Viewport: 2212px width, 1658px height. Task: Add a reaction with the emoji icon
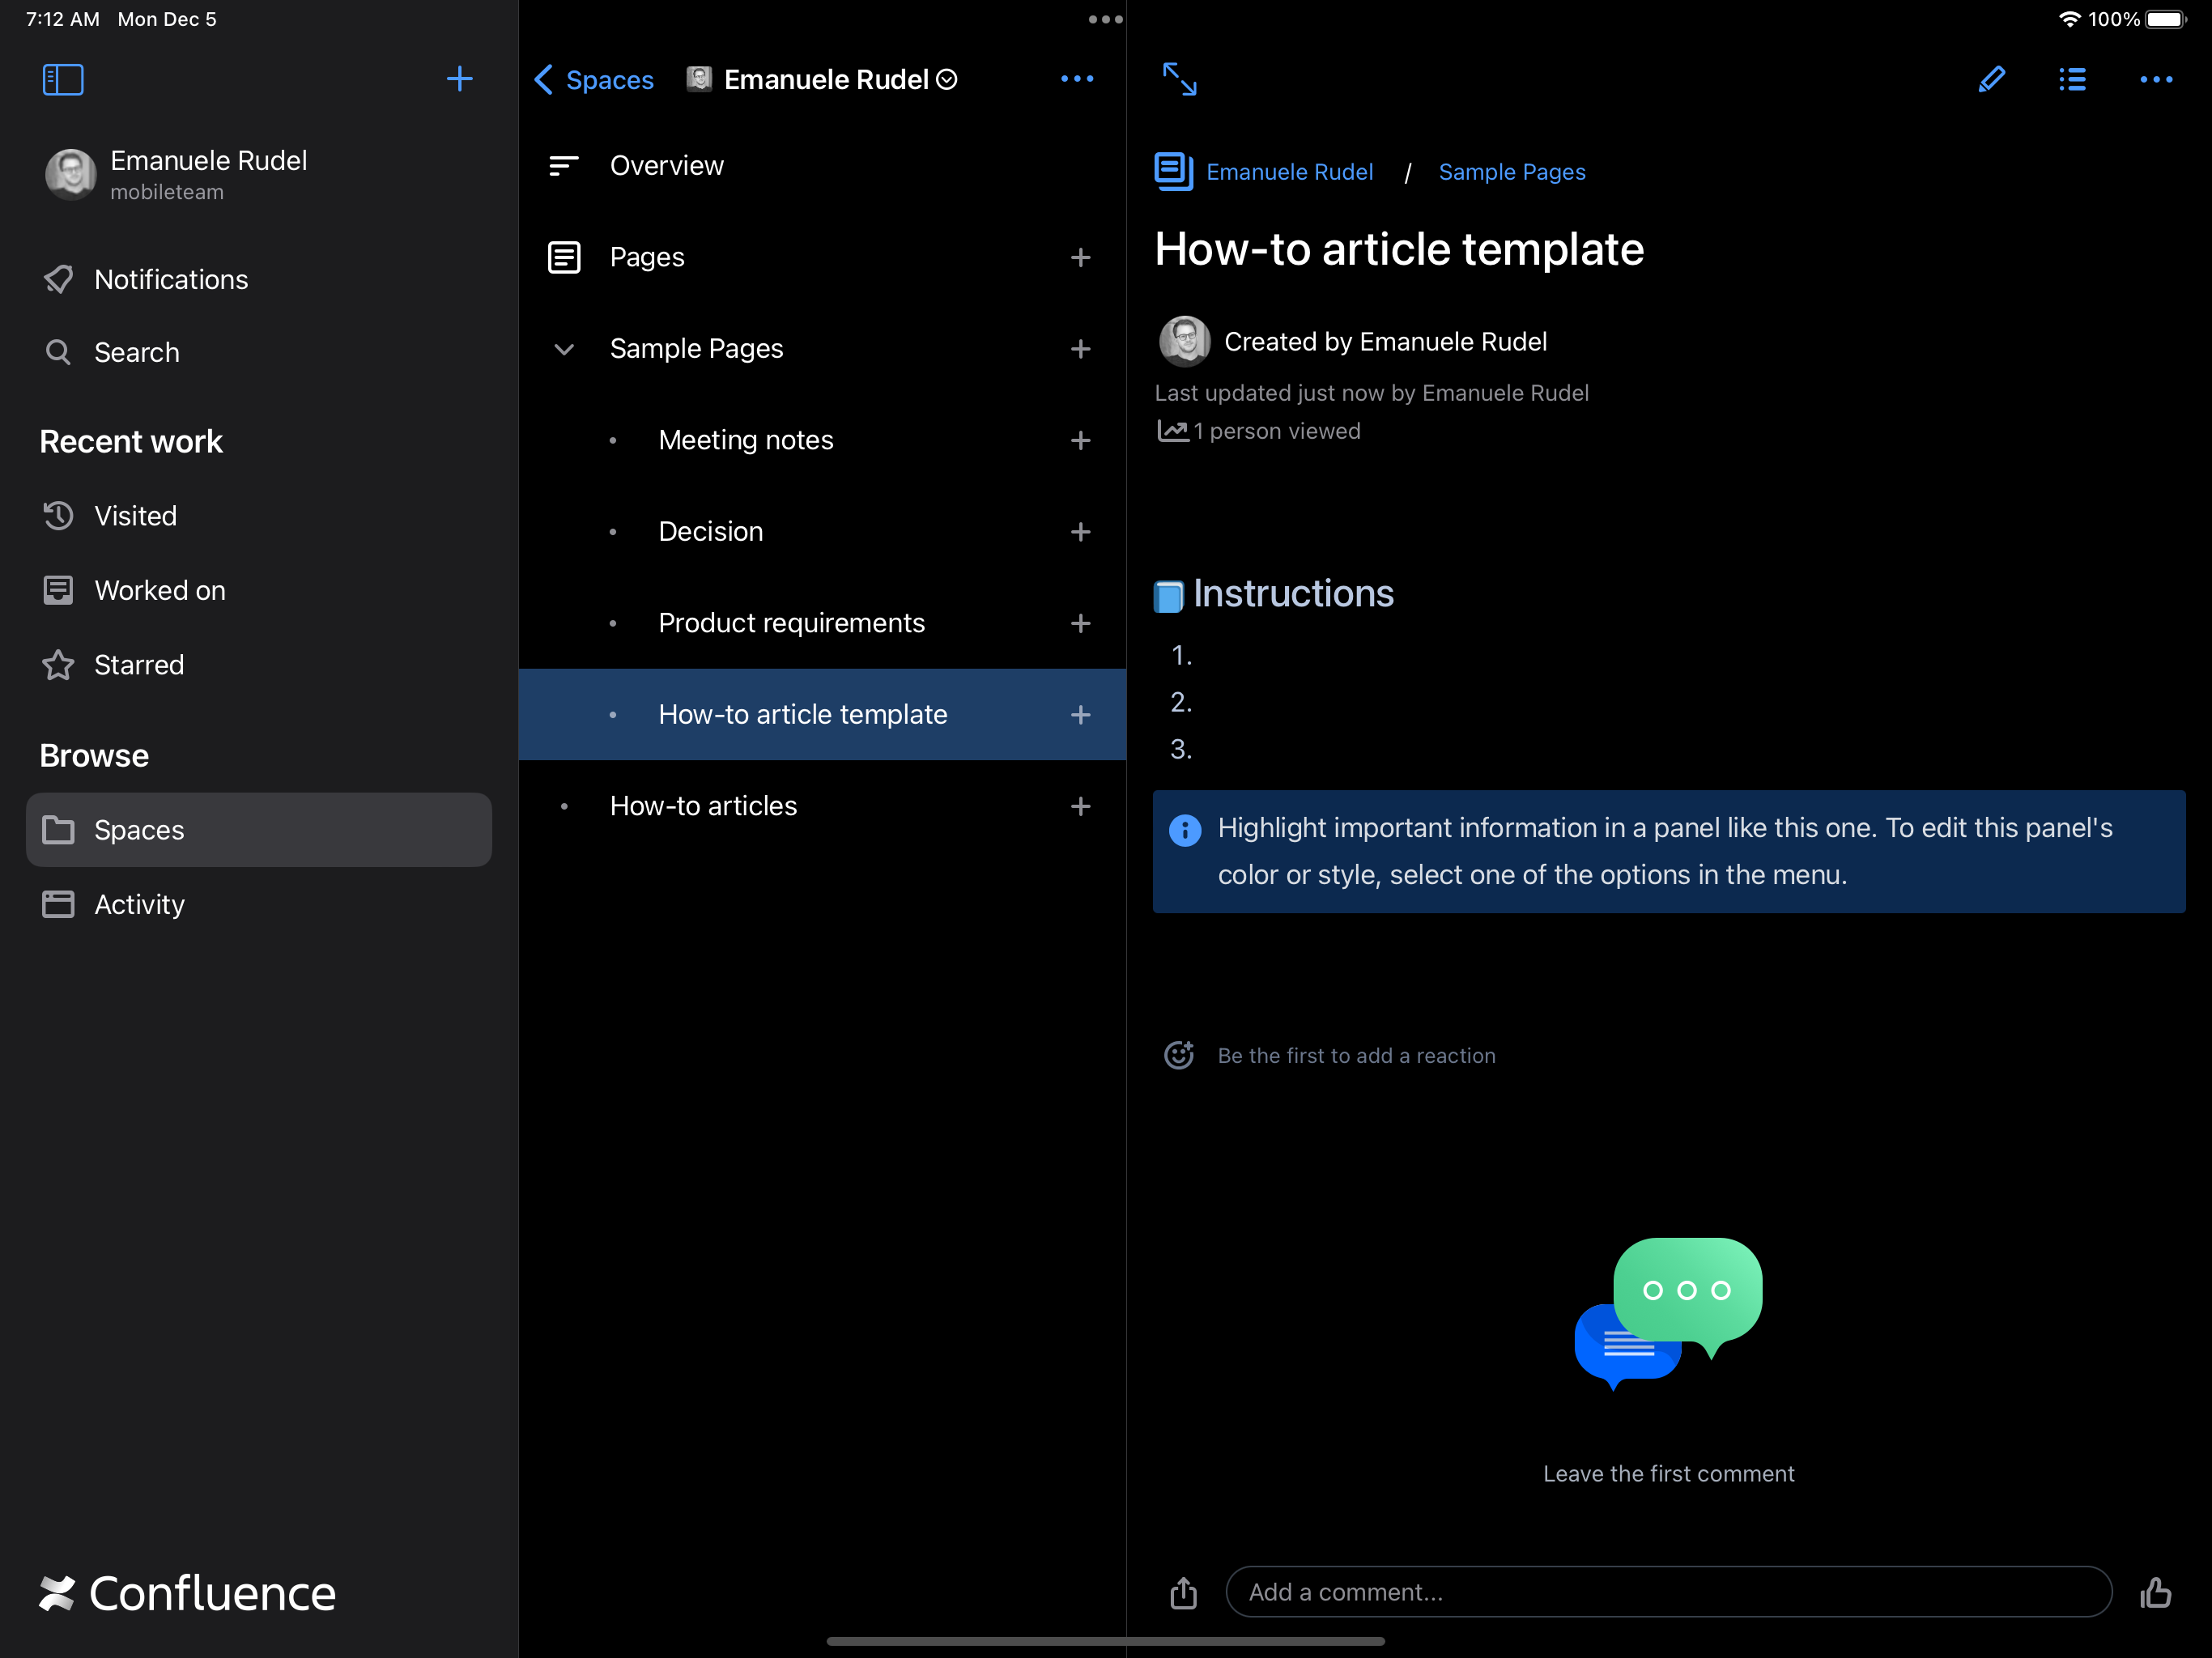click(x=1179, y=1054)
